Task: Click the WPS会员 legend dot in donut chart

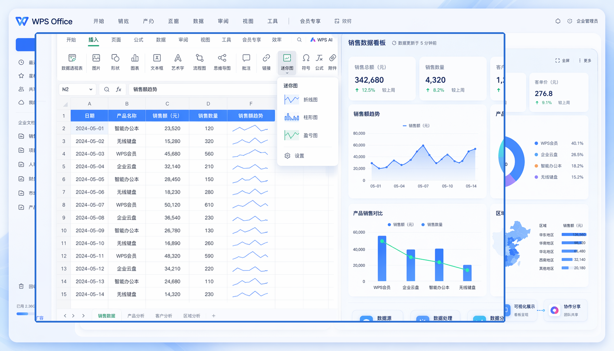Action: [536, 143]
